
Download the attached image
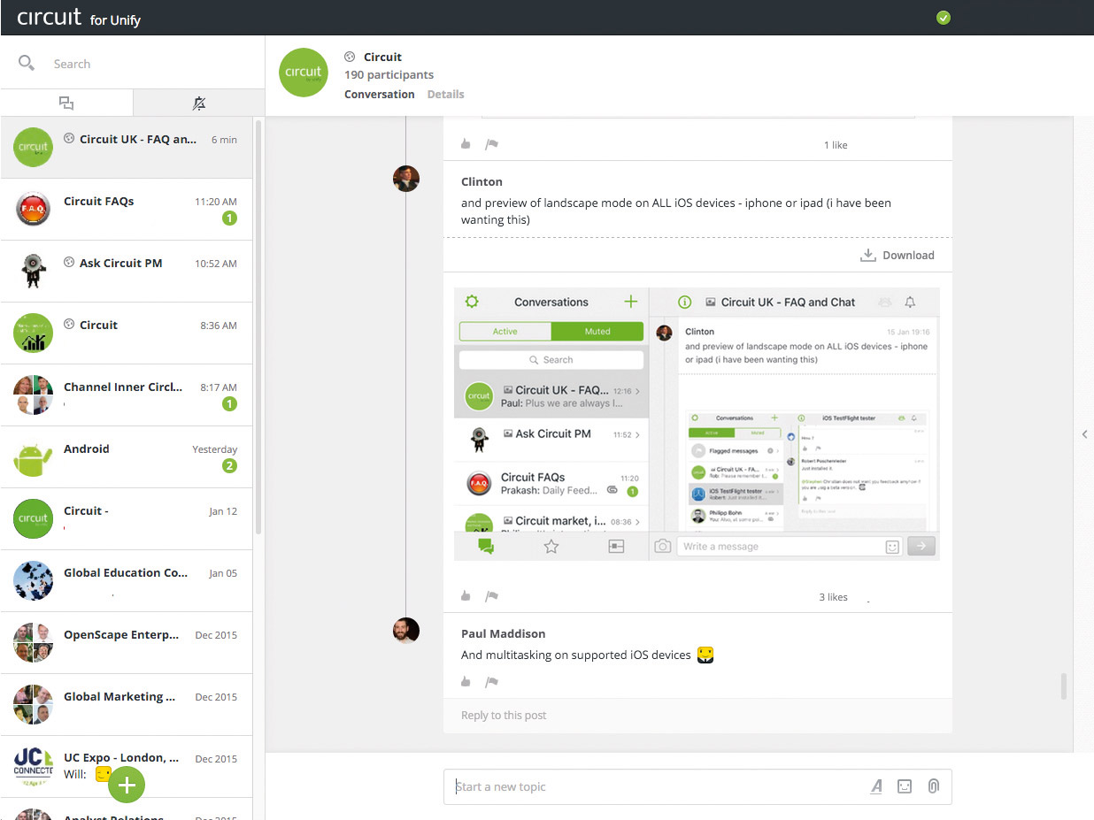click(x=898, y=255)
